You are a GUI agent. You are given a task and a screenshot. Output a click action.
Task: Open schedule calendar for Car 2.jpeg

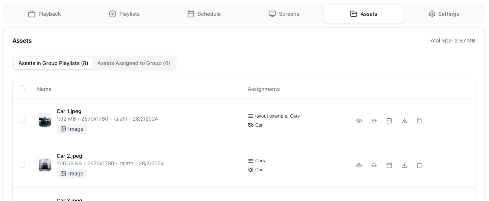(389, 165)
